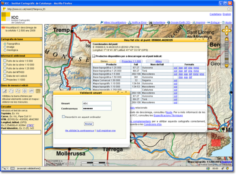Click the bookmark star in address bar
This screenshot has height=175, width=237.
point(229,9)
